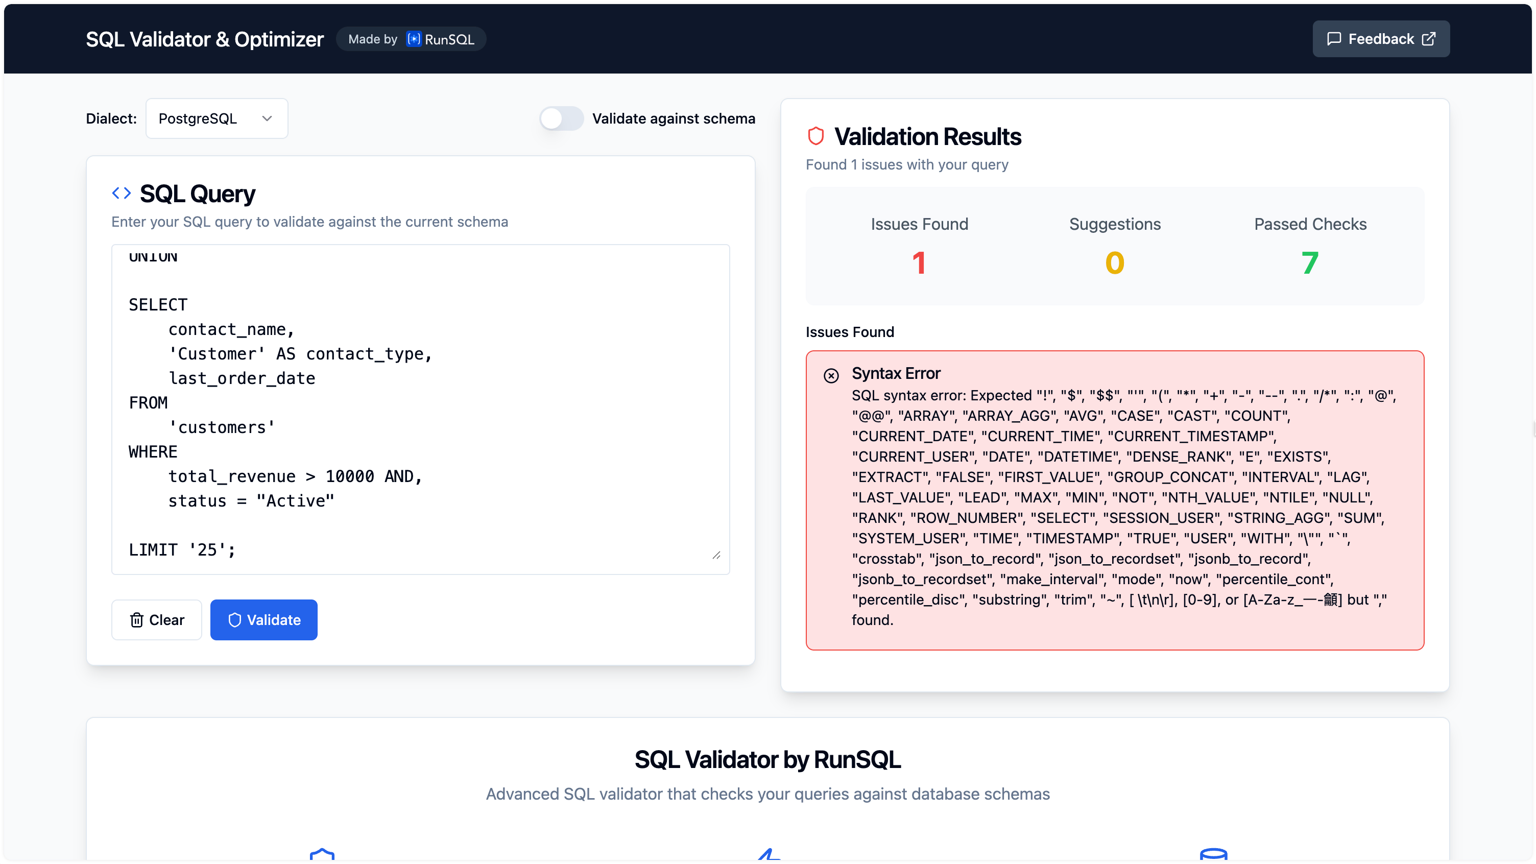Grab the textarea resize handle
This screenshot has height=864, width=1536.
coord(717,555)
